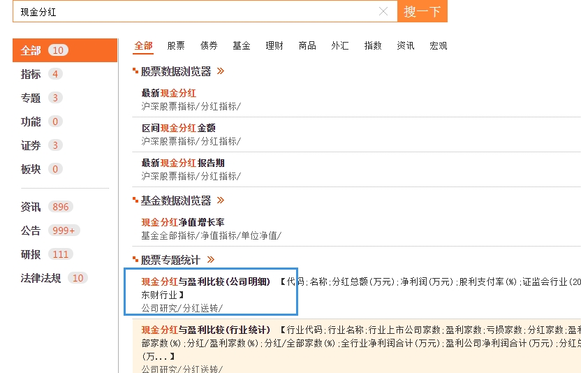Show 研报 results in sidebar

(x=31, y=254)
